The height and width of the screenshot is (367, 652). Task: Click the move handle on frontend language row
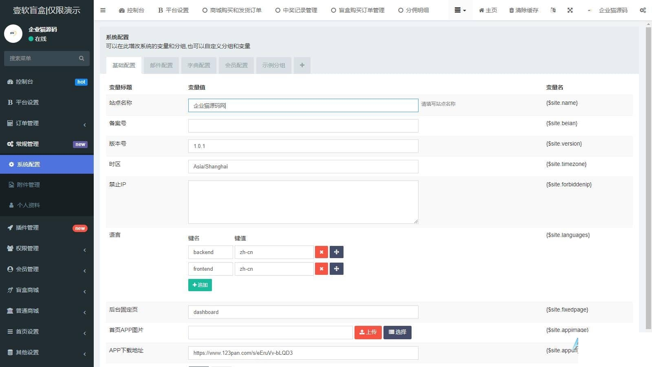pos(337,269)
